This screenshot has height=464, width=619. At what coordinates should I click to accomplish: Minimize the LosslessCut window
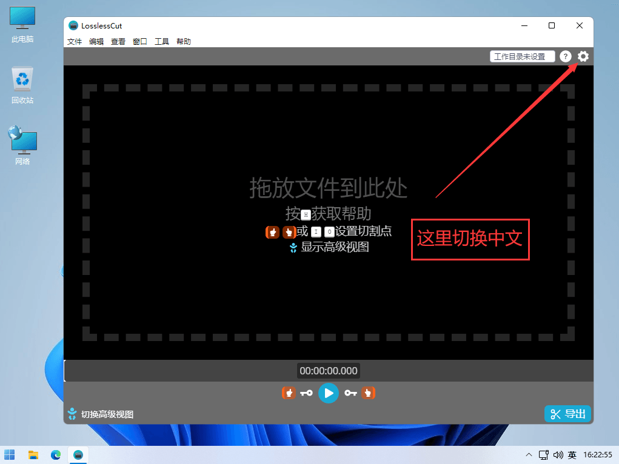[x=524, y=25]
